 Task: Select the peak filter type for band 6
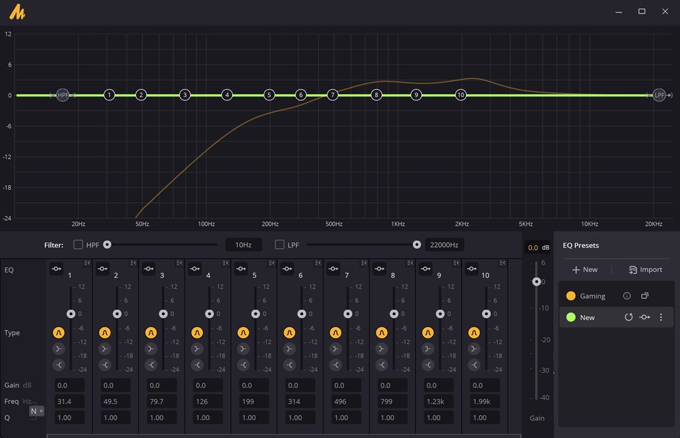(x=289, y=333)
